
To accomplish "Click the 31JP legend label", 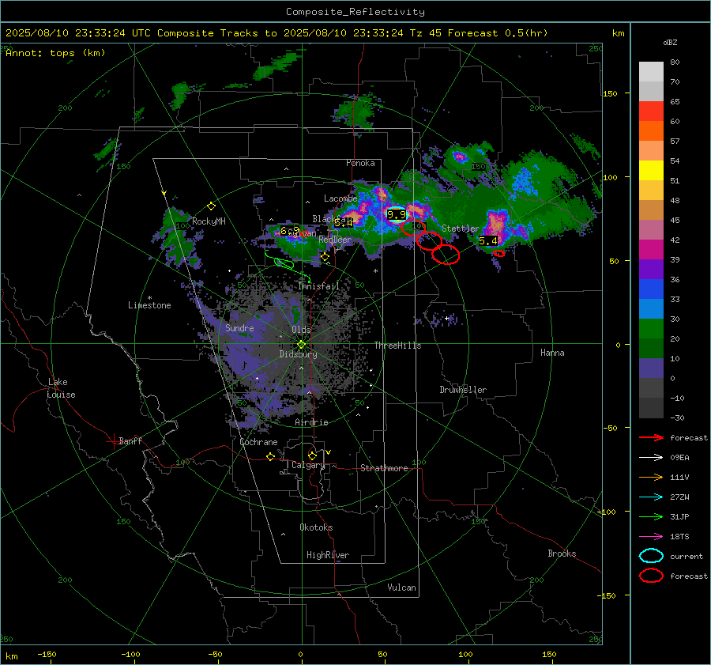I will (x=679, y=516).
